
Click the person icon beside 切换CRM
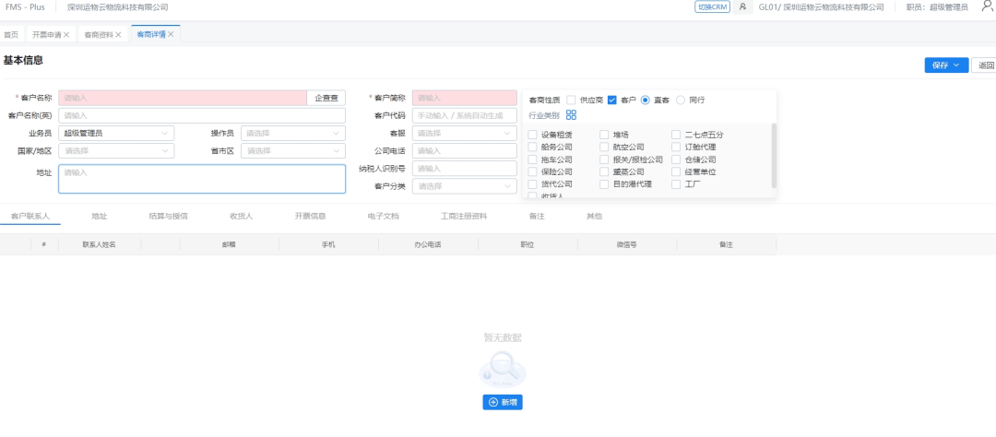(x=742, y=7)
